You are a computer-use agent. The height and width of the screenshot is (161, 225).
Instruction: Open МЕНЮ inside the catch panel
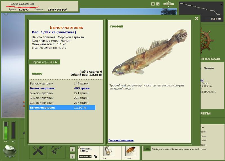pyautogui.click(x=37, y=74)
